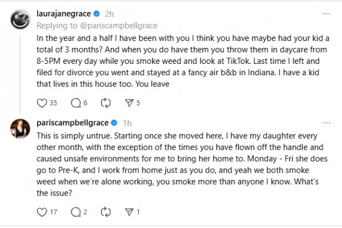Open the reply icon on pariscampbellgrace's post

pyautogui.click(x=75, y=213)
